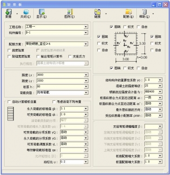
Task: Open the arrow menu beside 链接
Action: pyautogui.click(x=106, y=14)
